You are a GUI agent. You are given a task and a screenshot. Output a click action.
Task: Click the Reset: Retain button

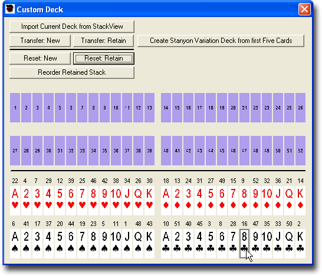[x=104, y=58]
